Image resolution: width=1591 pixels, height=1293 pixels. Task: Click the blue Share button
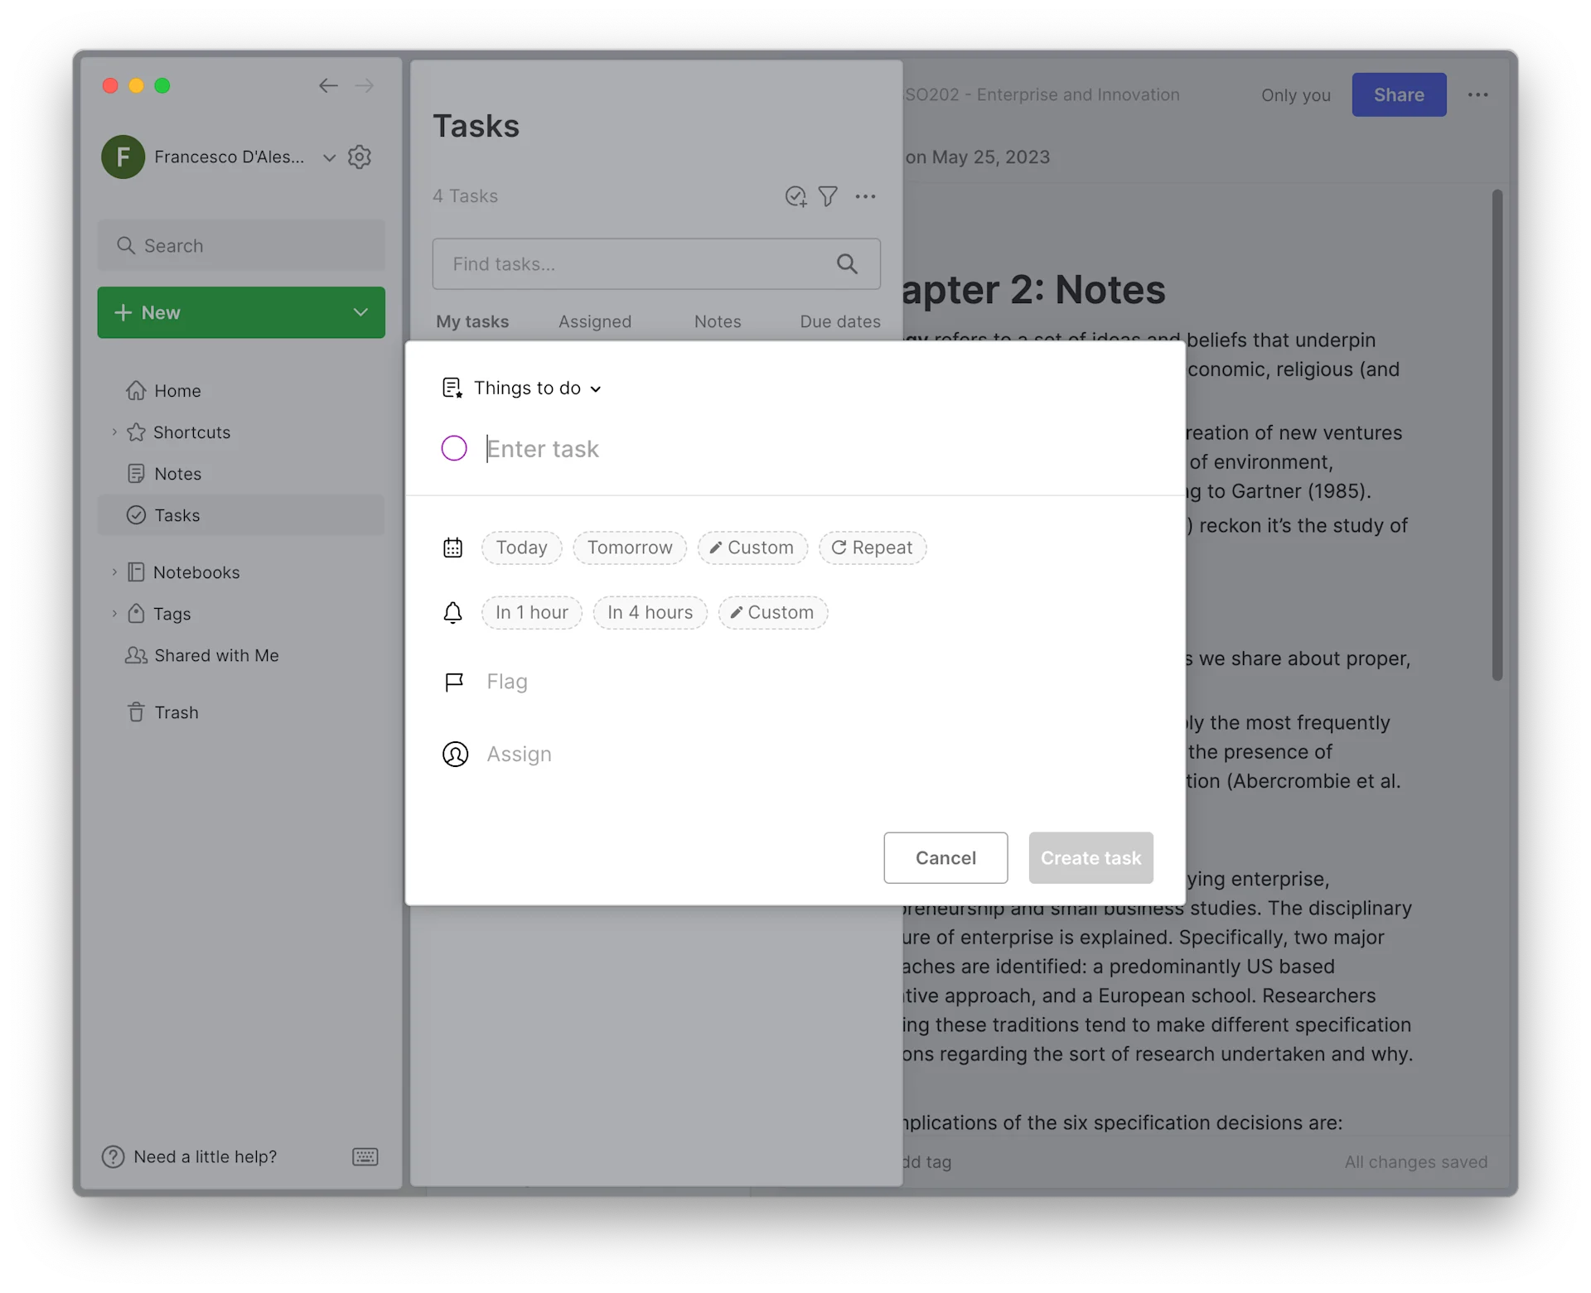pos(1399,94)
